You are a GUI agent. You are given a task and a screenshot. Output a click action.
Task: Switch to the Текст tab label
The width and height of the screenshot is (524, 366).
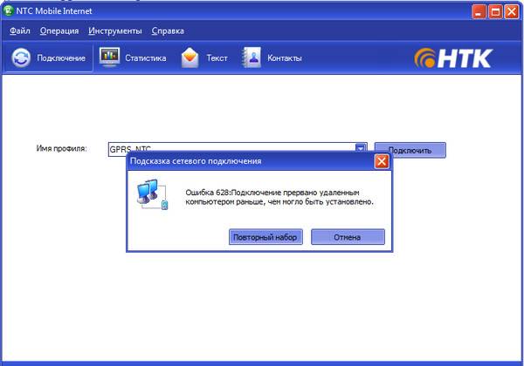click(217, 58)
